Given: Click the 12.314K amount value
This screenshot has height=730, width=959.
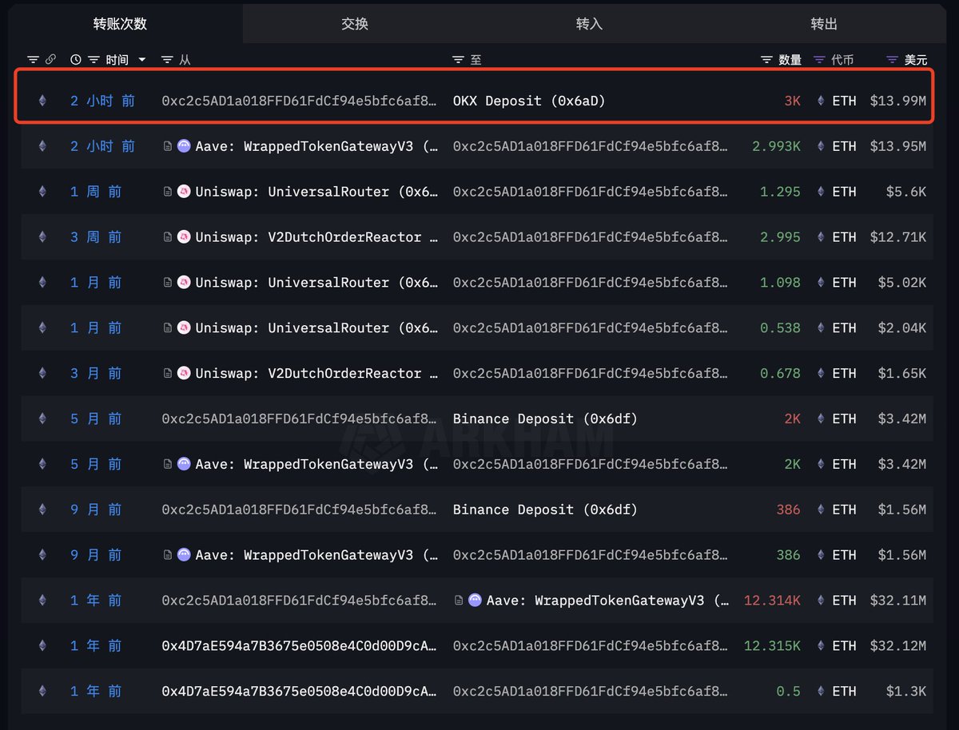Looking at the screenshot, I should tap(772, 601).
